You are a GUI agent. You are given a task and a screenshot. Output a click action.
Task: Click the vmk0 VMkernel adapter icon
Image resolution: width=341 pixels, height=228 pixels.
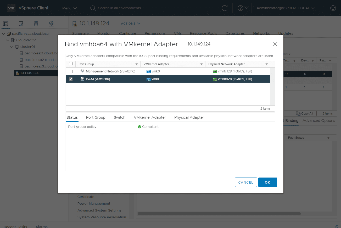tap(149, 71)
